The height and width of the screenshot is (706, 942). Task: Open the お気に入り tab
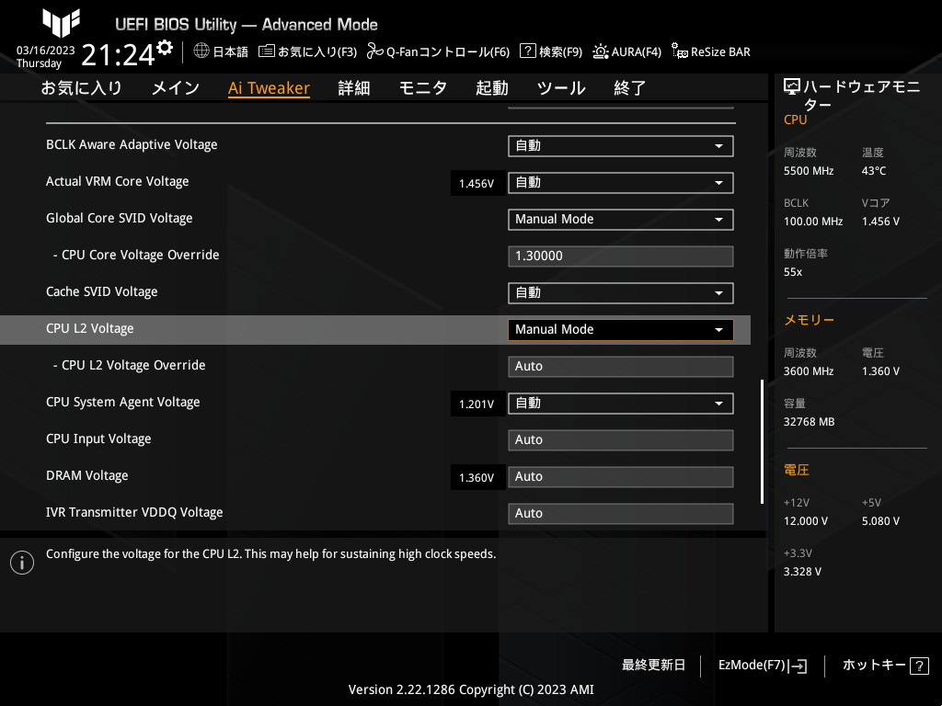coord(82,88)
